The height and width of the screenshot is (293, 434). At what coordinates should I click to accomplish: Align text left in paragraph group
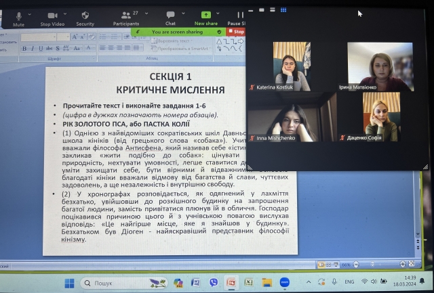[x=102, y=48]
